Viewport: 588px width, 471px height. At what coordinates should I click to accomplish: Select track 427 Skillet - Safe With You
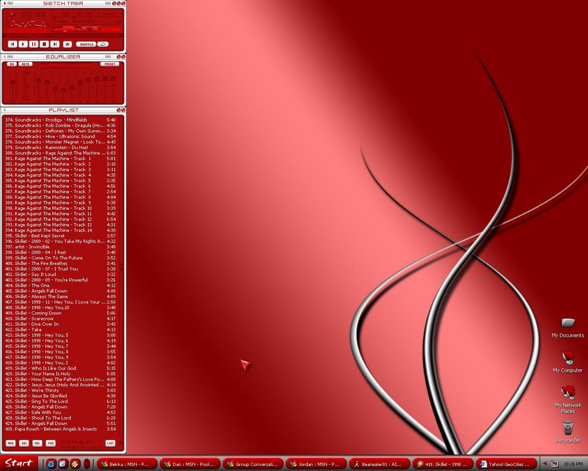[61, 413]
